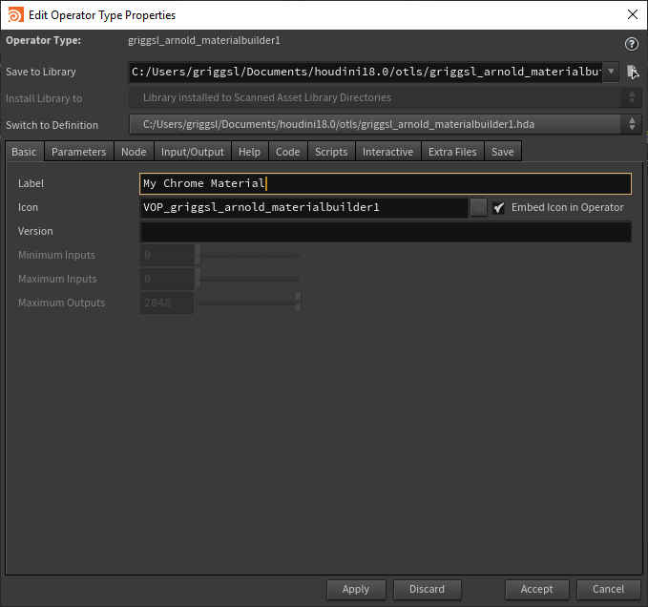Open the icon chooser button next to Icon field
The width and height of the screenshot is (648, 607).
tap(478, 207)
